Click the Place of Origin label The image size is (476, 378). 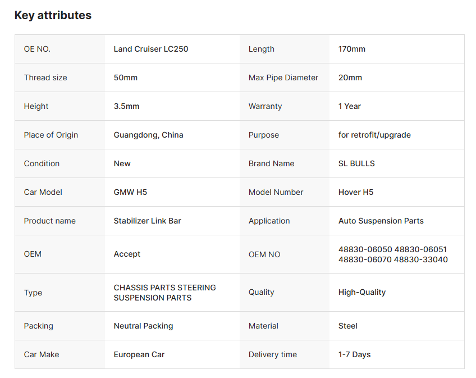pyautogui.click(x=51, y=135)
